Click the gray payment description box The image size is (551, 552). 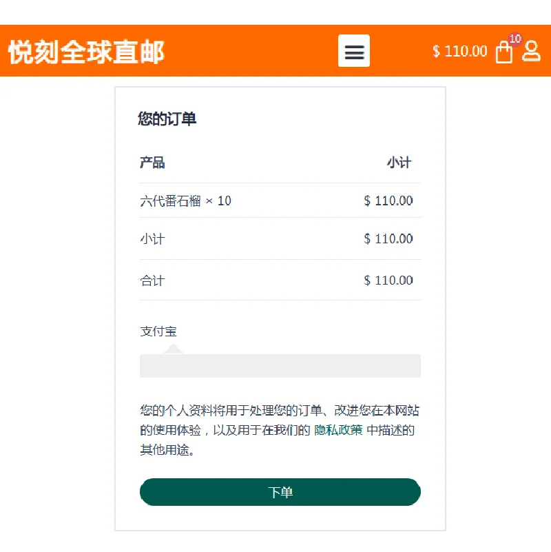280,366
